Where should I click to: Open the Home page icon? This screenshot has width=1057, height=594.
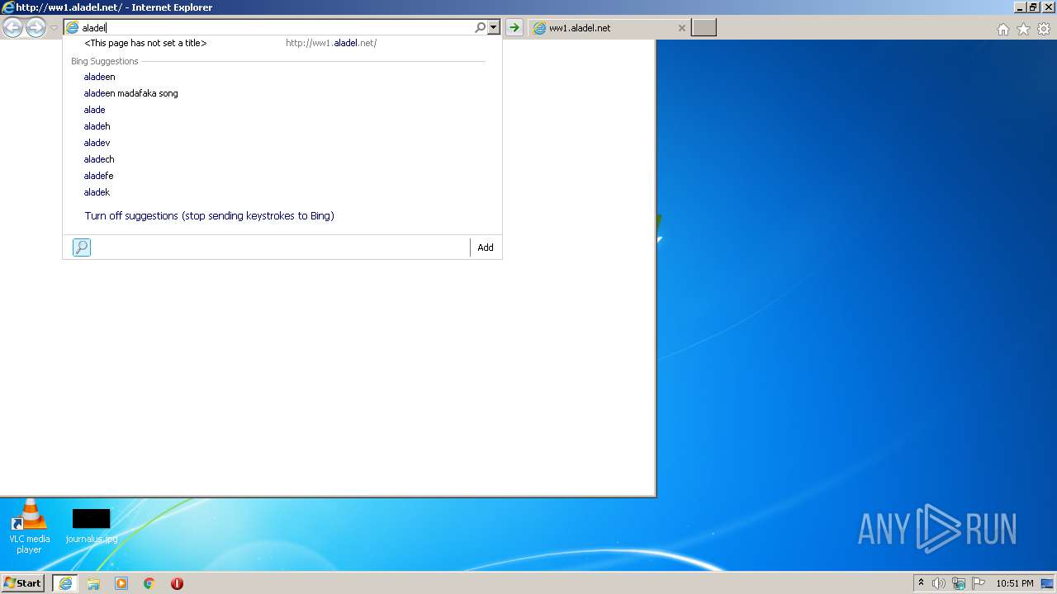pos(1002,29)
